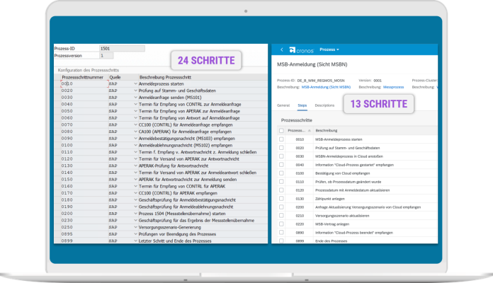This screenshot has width=493, height=283.
Task: Check the box for step 0010 MSB-Anmeldeprozess starten
Action: pyautogui.click(x=281, y=139)
